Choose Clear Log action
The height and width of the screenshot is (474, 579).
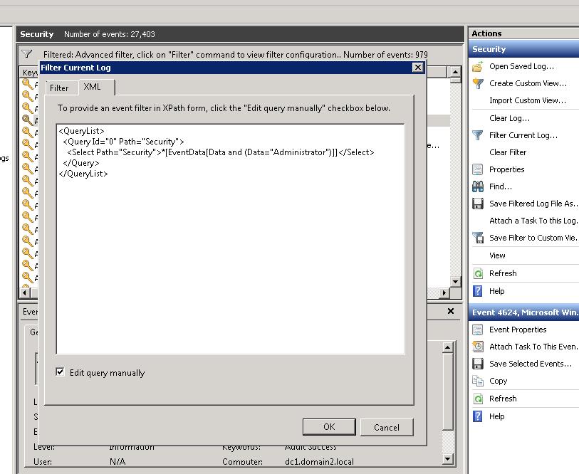point(509,118)
